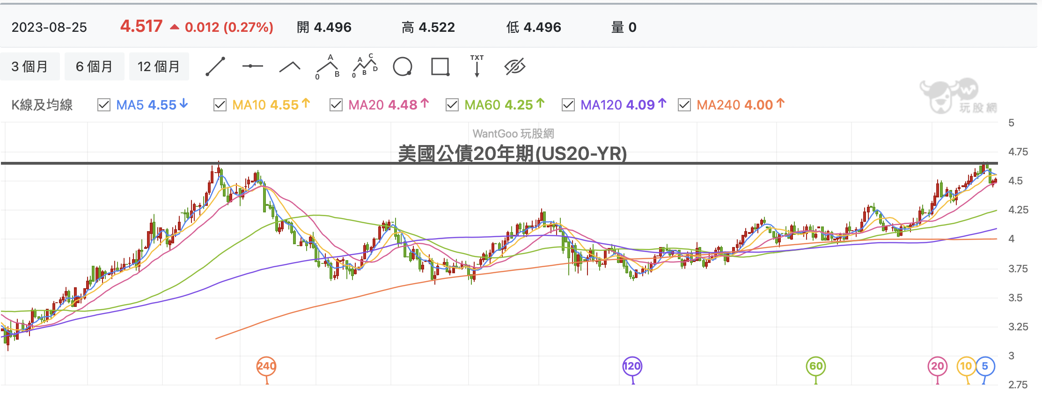Click the current price 4.517
This screenshot has height=393, width=1042.
tap(141, 26)
